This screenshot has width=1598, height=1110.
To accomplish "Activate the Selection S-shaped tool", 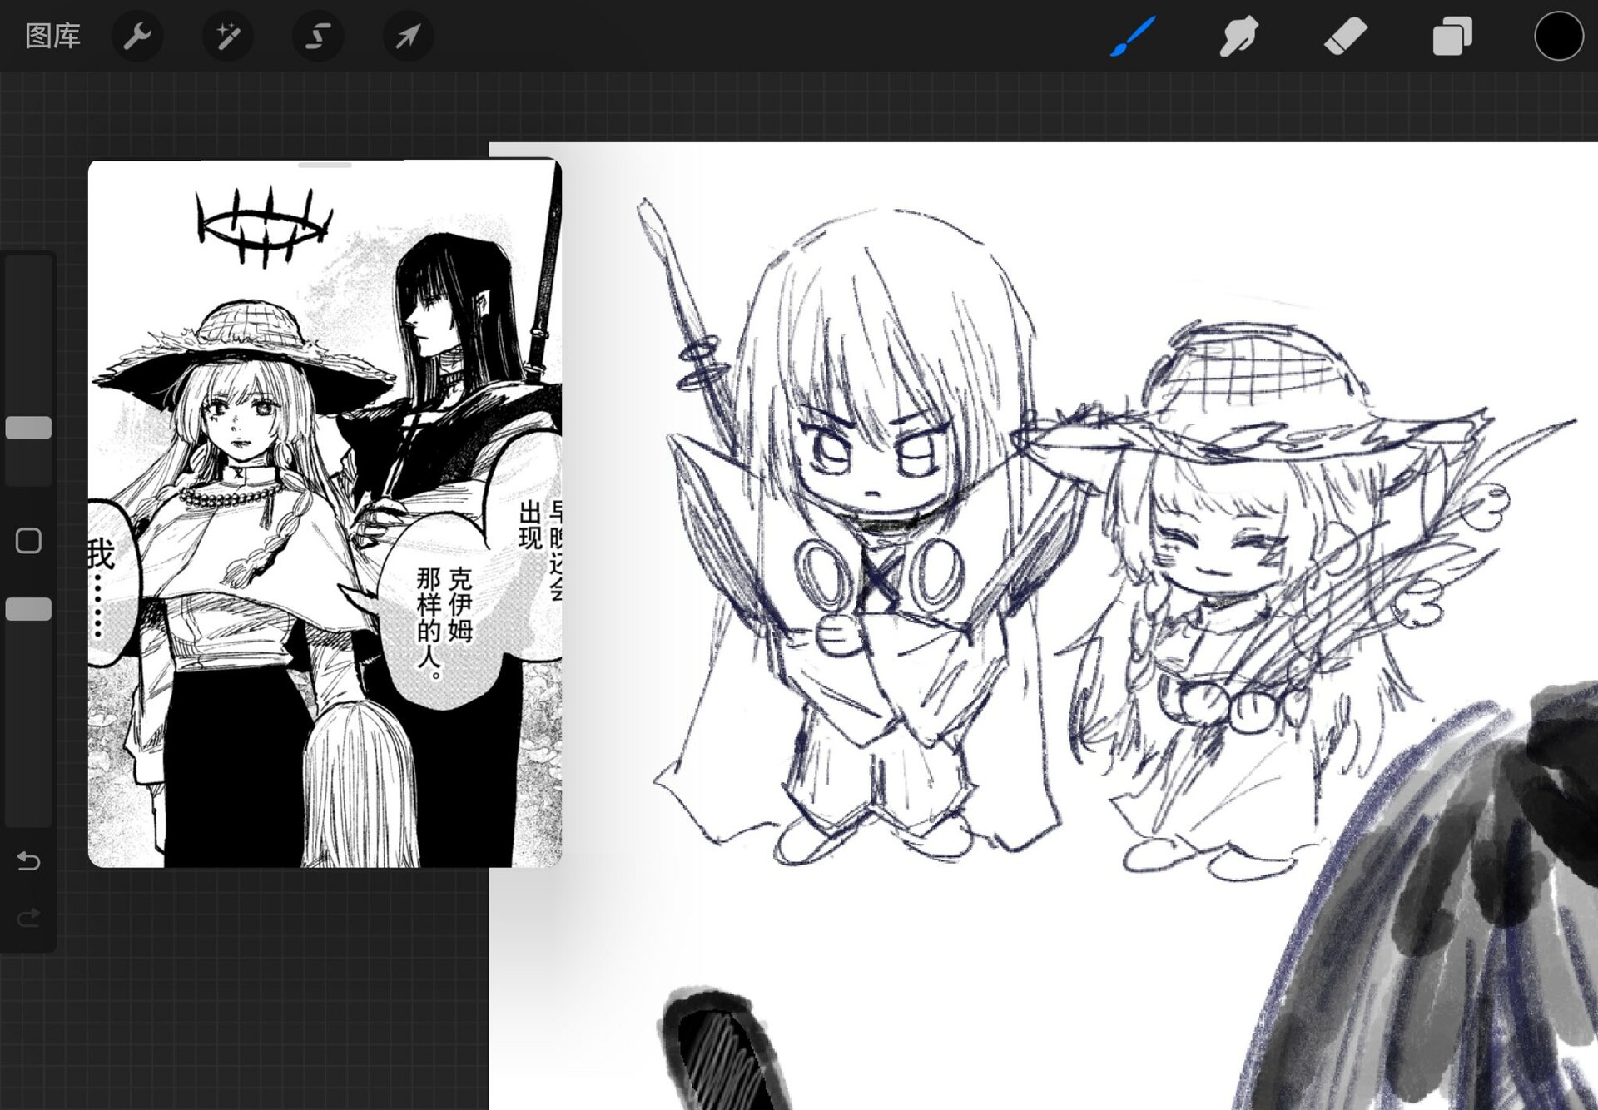I will point(318,36).
